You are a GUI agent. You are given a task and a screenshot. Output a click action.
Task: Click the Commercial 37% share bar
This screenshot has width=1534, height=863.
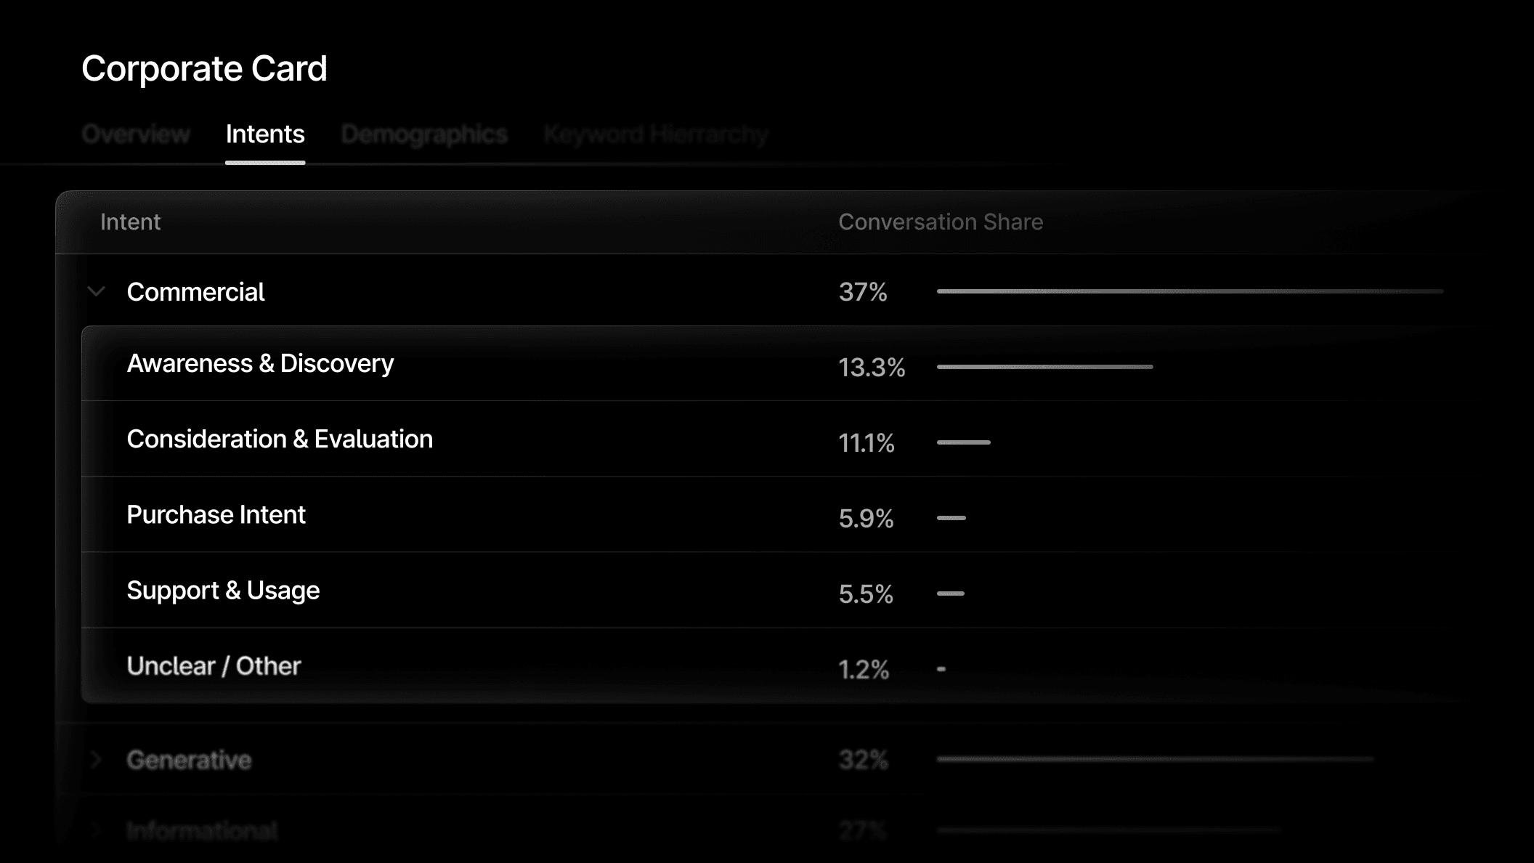(x=1191, y=291)
